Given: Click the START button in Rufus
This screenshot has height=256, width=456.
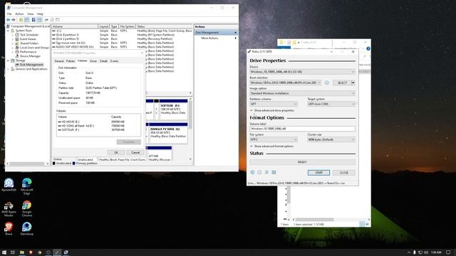Looking at the screenshot, I should (x=318, y=173).
